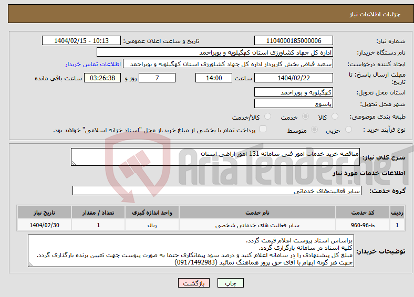Click the جزئیات اطلاعات نیاز page header

point(375,14)
